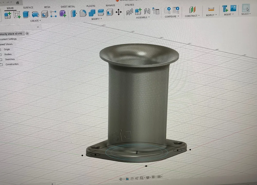Click the Orbit tool in navigation bar
This screenshot has height=185, width=257.
[x=121, y=179]
